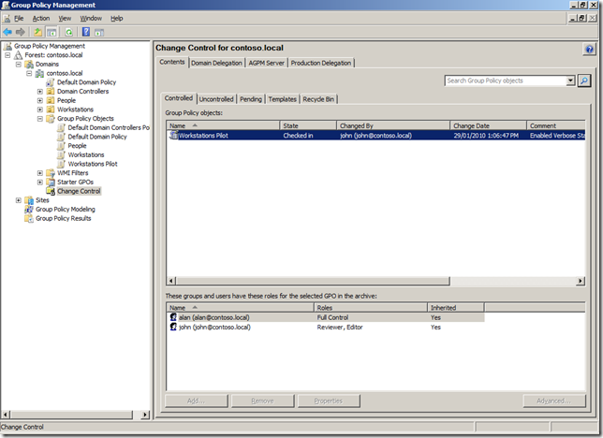
Task: Open the search box dropdown arrow
Action: [x=571, y=81]
